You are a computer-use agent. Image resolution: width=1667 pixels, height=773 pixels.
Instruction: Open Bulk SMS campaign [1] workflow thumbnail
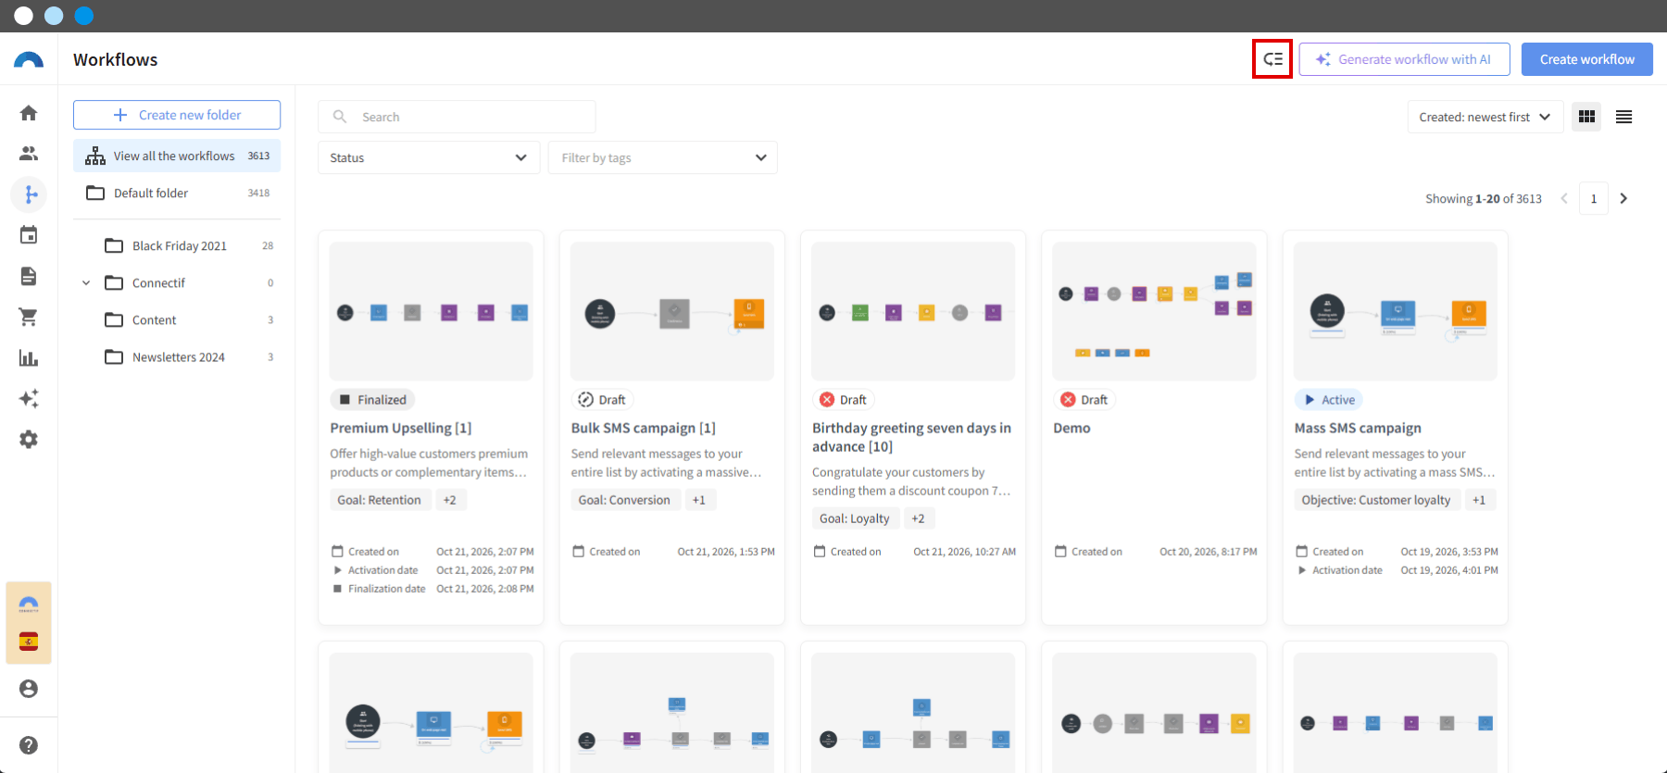(672, 311)
